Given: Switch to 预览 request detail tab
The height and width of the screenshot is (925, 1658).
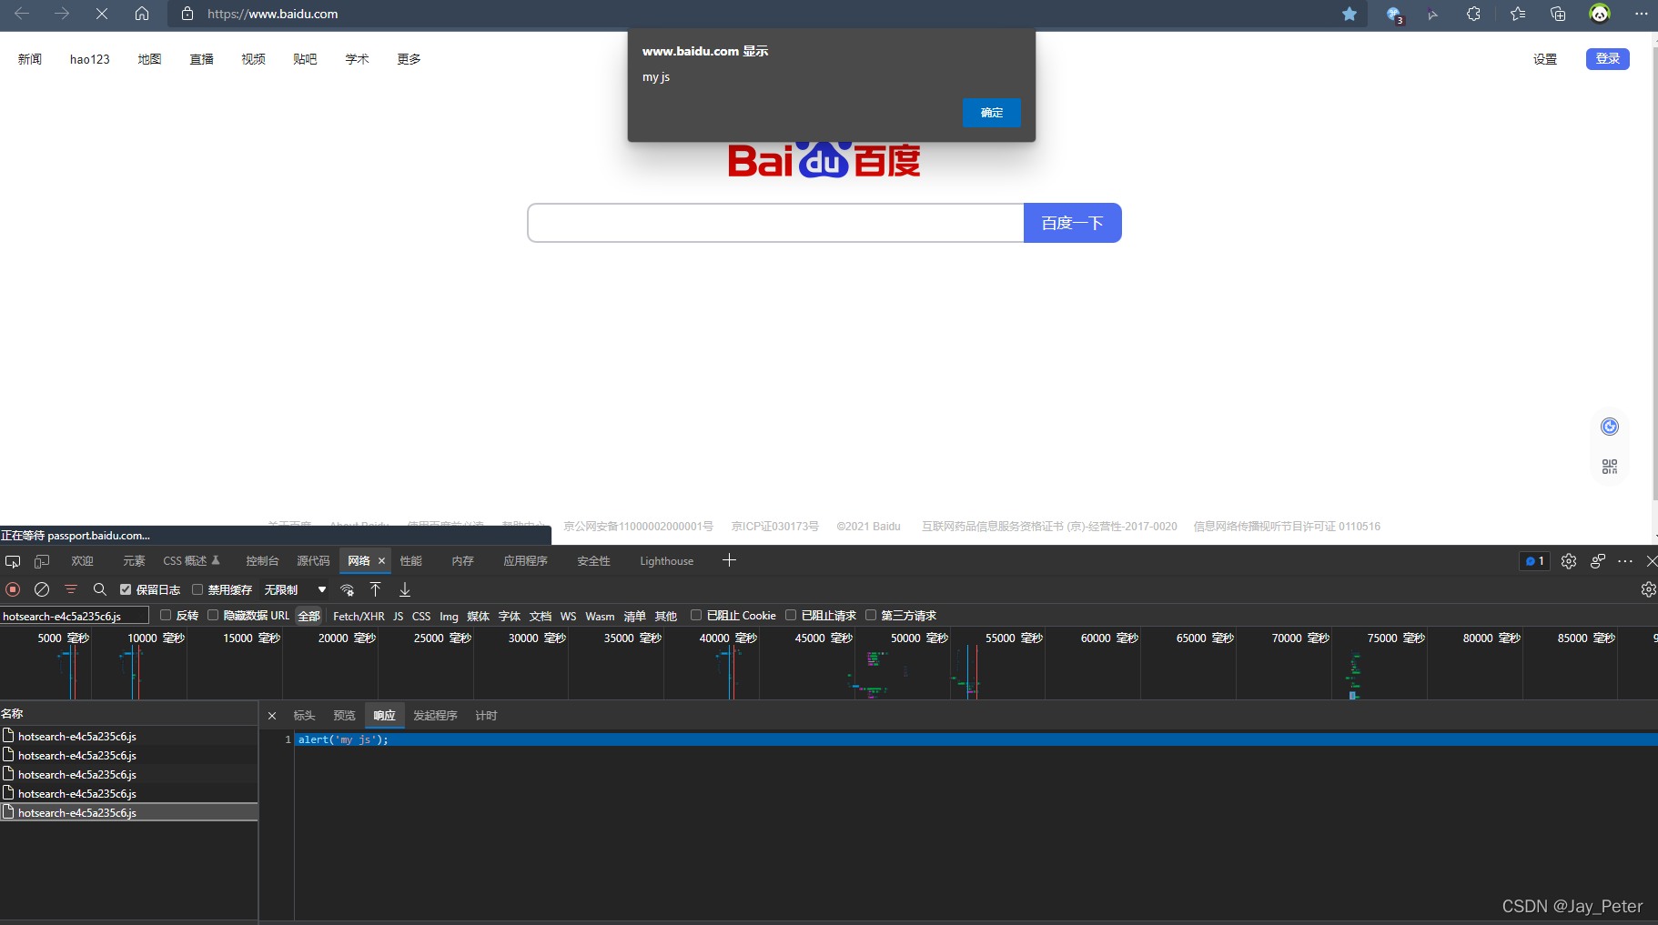Looking at the screenshot, I should pos(344,716).
